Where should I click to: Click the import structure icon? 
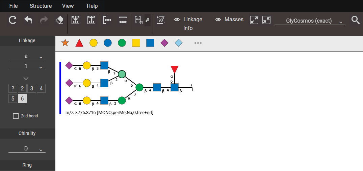tap(75, 20)
